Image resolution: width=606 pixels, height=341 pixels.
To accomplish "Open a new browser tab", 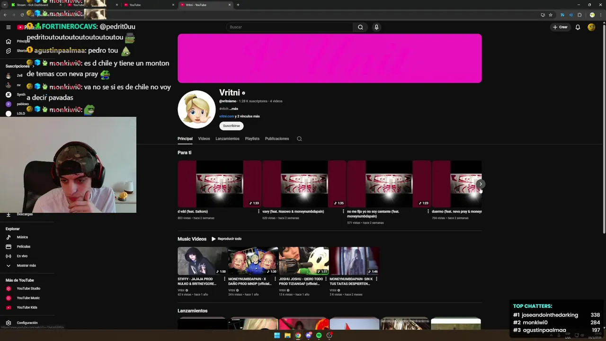I will [238, 5].
